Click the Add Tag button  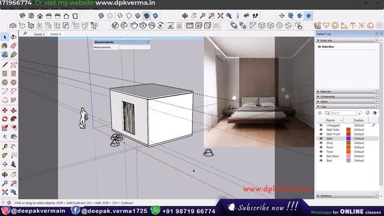[320, 113]
